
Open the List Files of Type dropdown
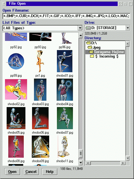pos(80,28)
